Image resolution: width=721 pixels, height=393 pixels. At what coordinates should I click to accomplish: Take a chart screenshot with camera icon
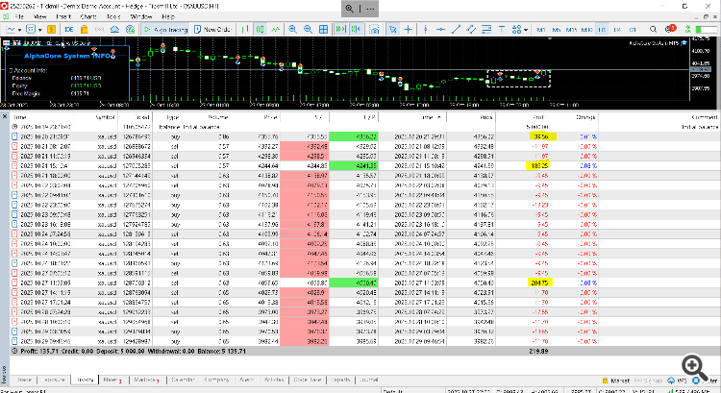tap(375, 30)
